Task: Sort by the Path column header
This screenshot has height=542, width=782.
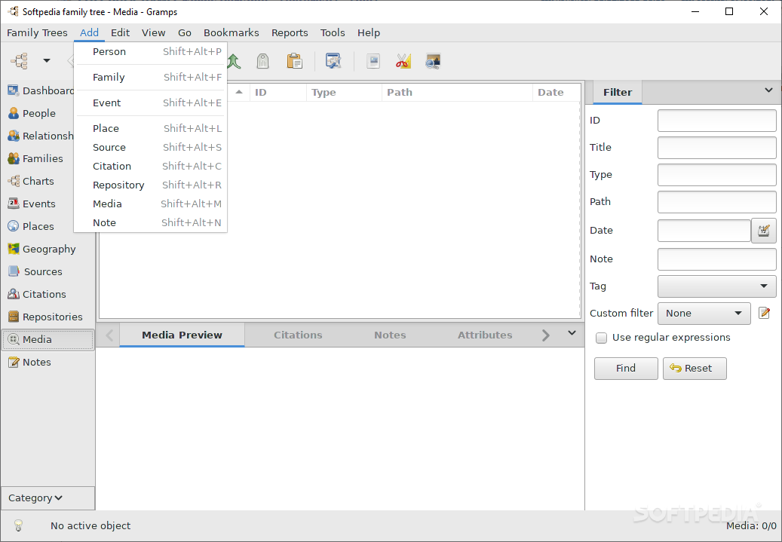Action: point(457,92)
